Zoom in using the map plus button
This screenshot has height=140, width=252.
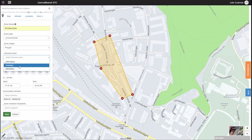coord(247,128)
